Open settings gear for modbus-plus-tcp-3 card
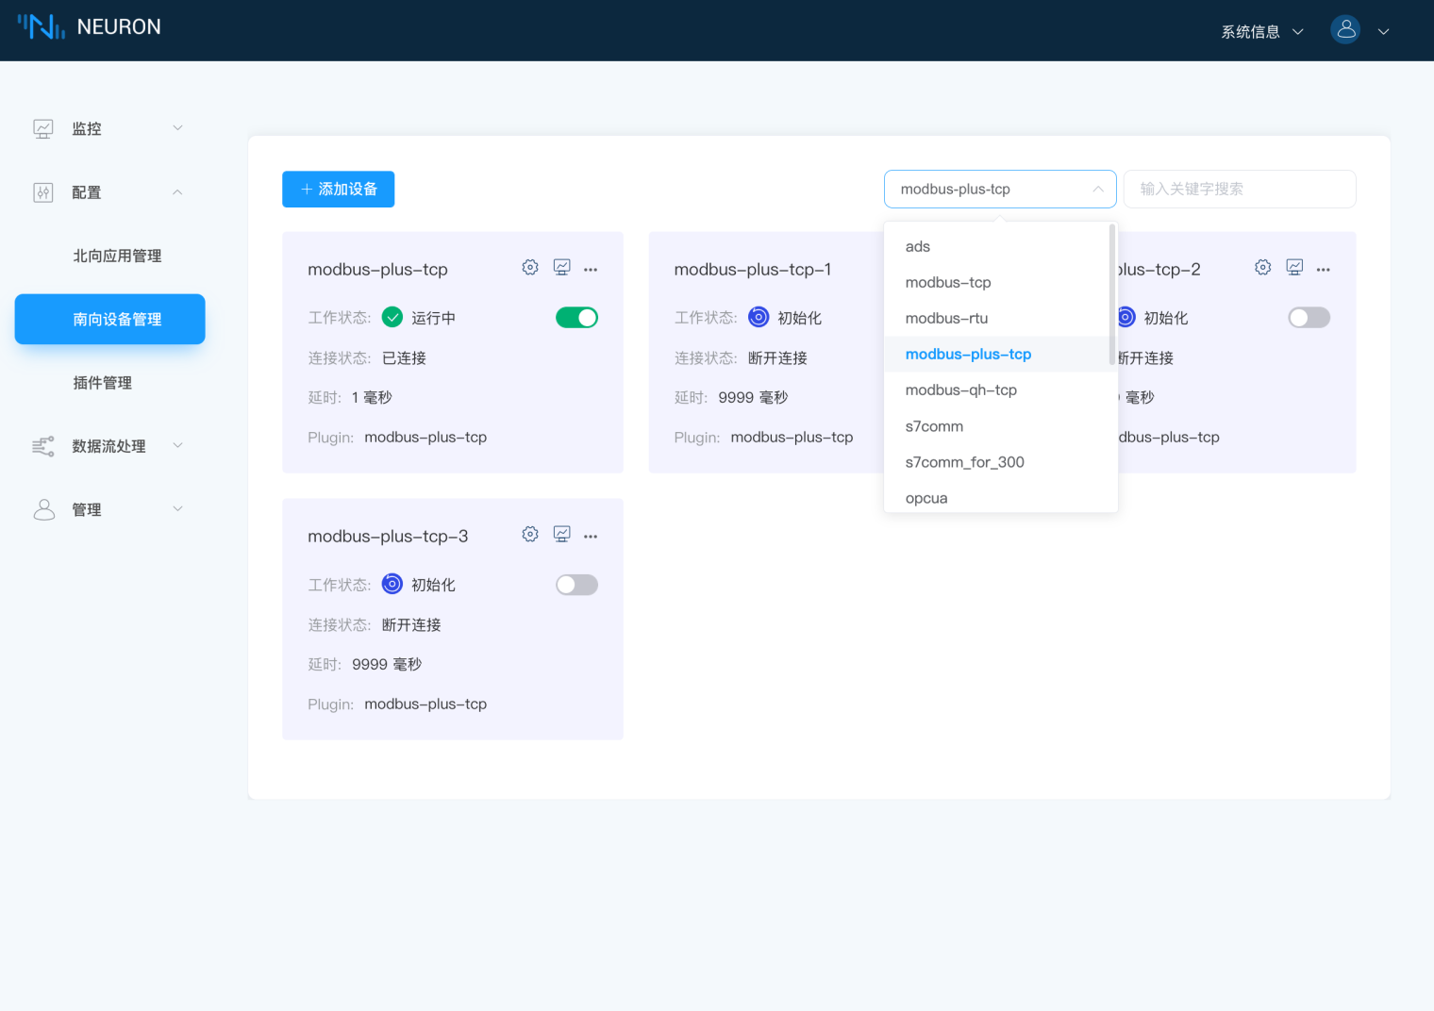1434x1011 pixels. [530, 535]
